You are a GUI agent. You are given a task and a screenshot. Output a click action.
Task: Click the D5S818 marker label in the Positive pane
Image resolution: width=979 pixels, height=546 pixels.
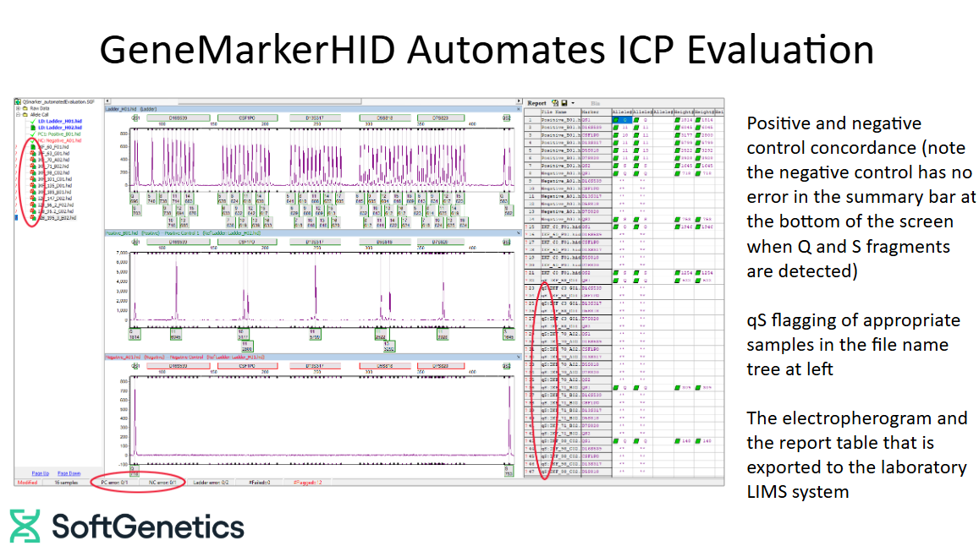[x=385, y=242]
